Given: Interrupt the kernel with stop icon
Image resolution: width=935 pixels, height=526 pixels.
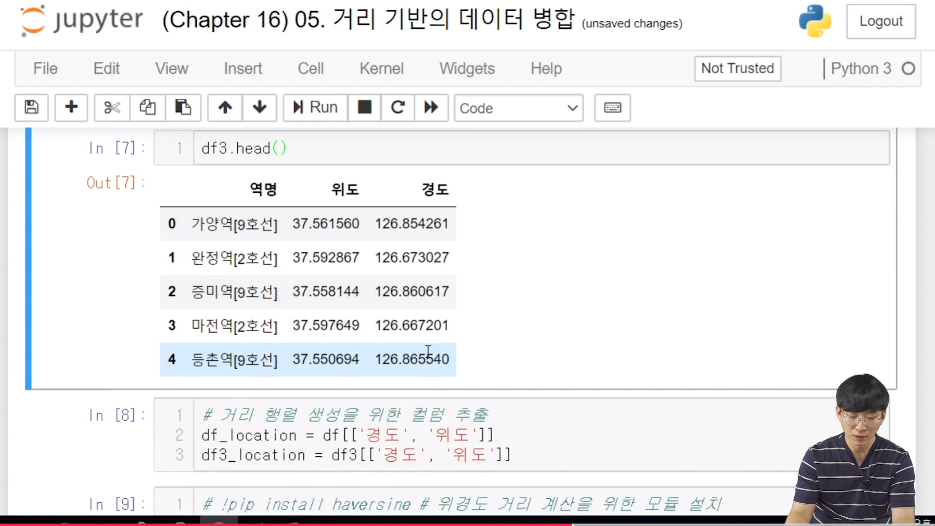Looking at the screenshot, I should point(364,107).
